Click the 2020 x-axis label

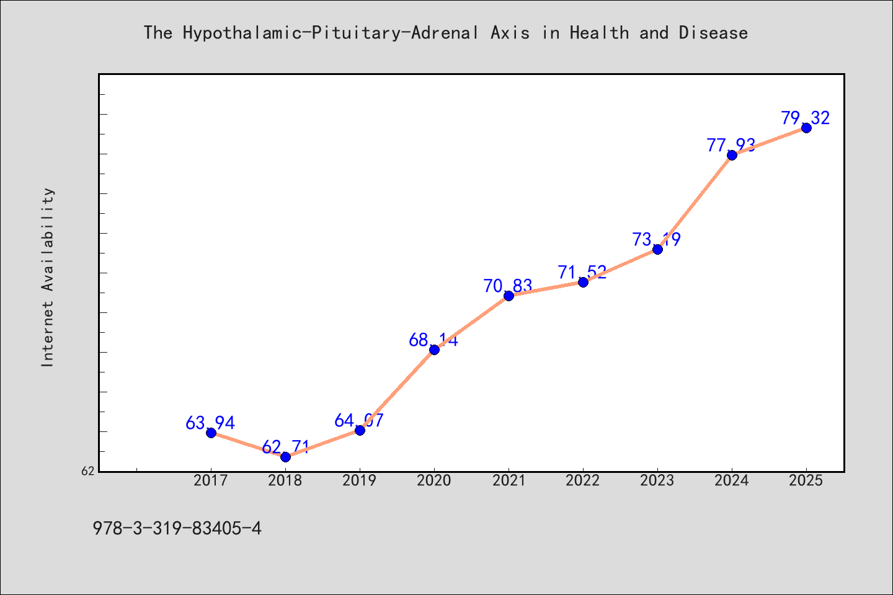(434, 480)
